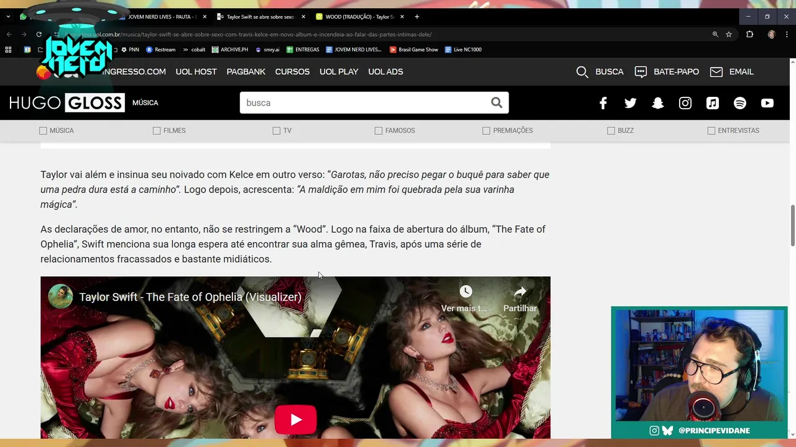Image resolution: width=796 pixels, height=447 pixels.
Task: Switch to Taylor Swift se abre sobre sexo tab
Action: 261,17
